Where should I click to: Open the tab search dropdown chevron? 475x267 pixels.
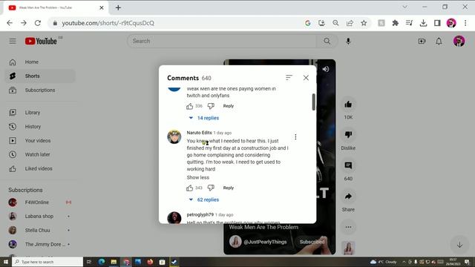[404, 7]
